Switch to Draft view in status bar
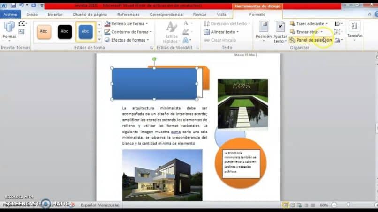Viewport: 378px width, 212px height. coord(313,205)
